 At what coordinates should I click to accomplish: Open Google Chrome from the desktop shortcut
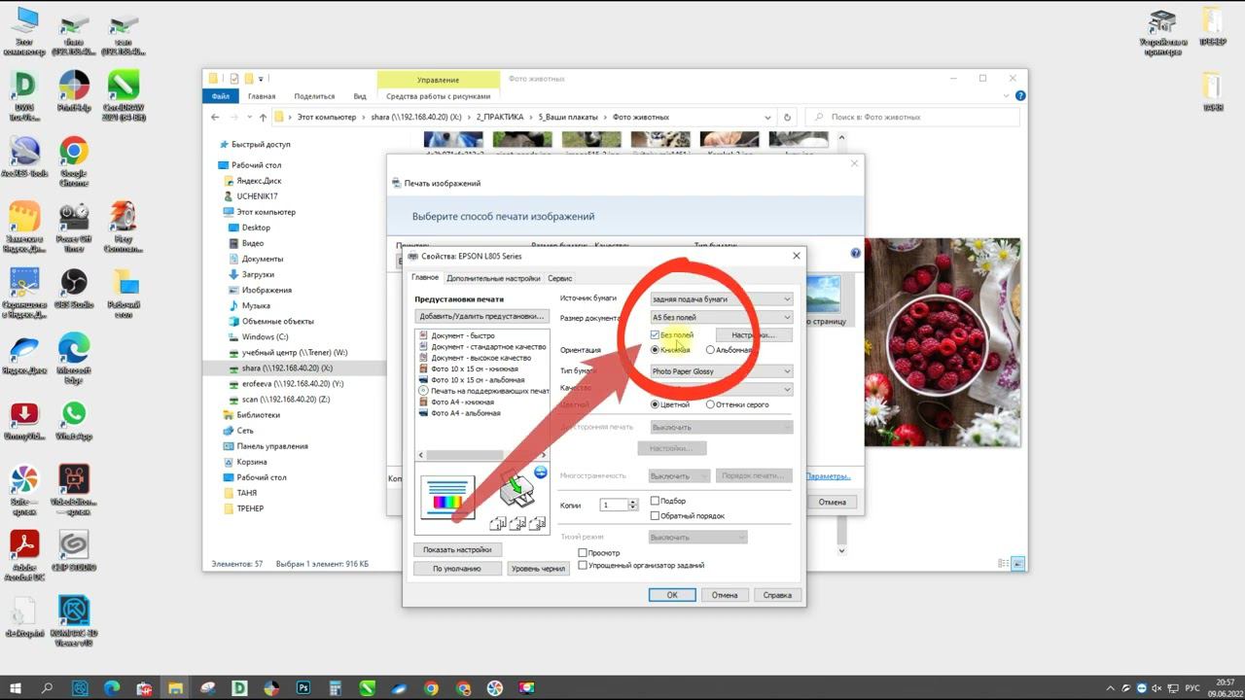tap(74, 161)
